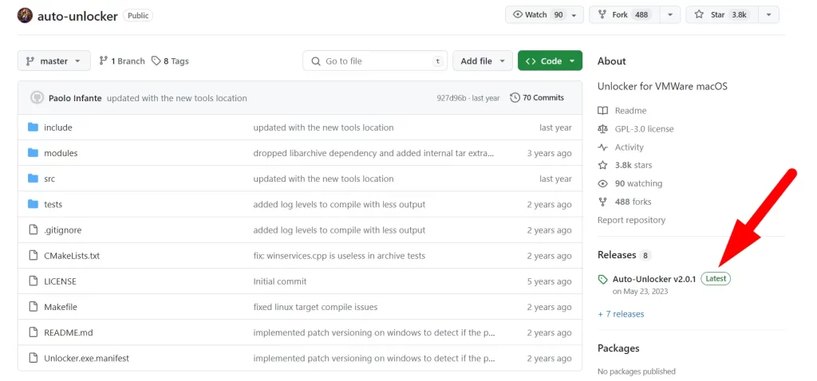The image size is (817, 381).
Task: Open the Auto-Unlocker v2.0.1 release
Action: tap(654, 279)
